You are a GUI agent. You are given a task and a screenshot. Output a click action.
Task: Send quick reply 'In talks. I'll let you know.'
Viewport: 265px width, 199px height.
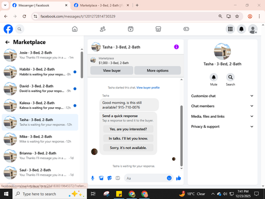point(128,139)
